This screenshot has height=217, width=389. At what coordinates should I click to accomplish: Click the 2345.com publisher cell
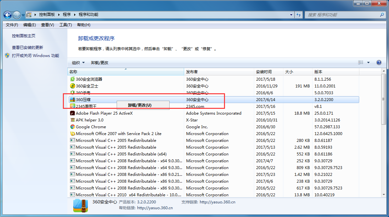click(195, 106)
